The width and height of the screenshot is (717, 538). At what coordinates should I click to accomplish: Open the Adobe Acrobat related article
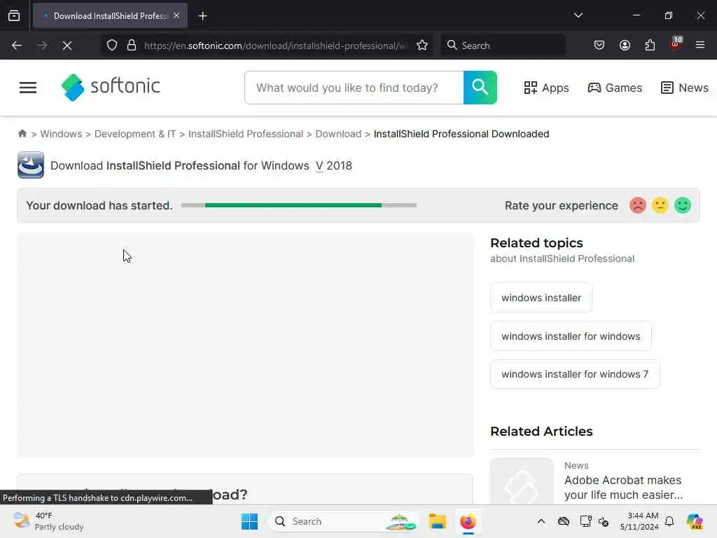(623, 488)
